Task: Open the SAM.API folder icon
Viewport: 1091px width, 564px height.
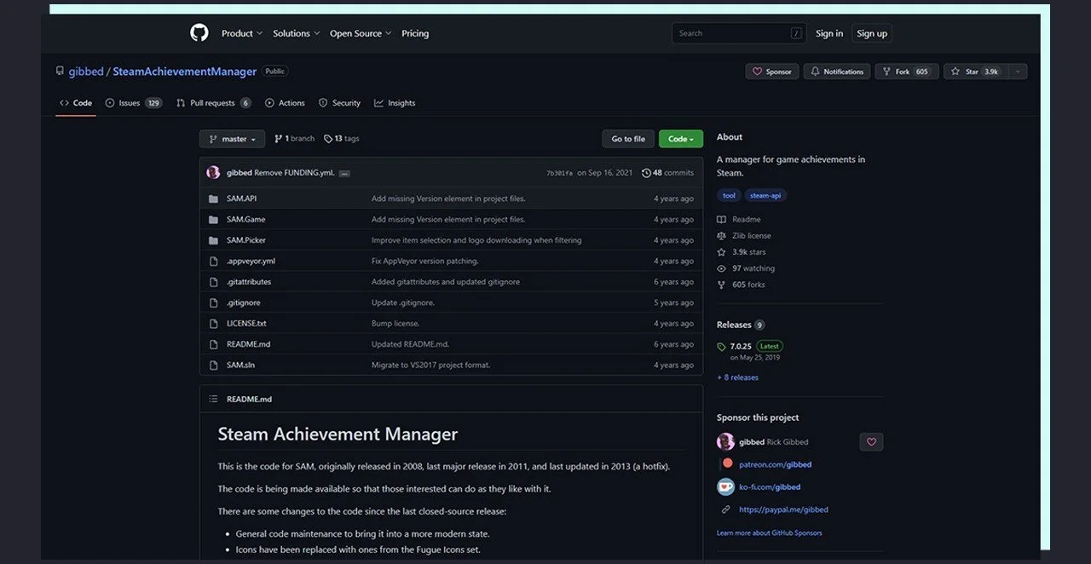Action: [x=213, y=199]
